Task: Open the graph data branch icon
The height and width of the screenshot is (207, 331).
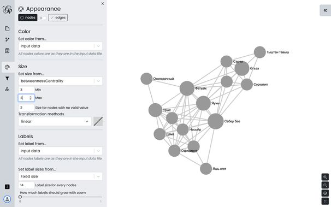Action: click(7, 39)
